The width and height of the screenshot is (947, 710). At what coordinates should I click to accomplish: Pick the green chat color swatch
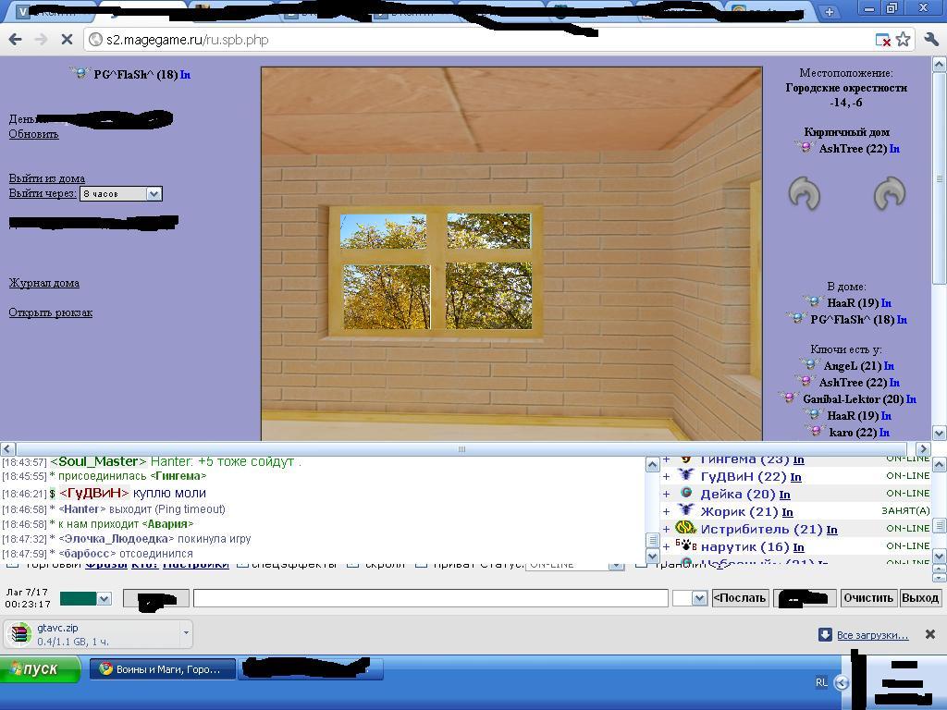pyautogui.click(x=78, y=598)
